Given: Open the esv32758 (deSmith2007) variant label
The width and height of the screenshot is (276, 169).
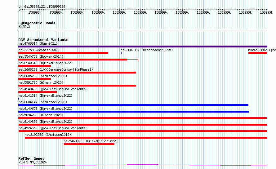Looking at the screenshot, I should (x=39, y=50).
